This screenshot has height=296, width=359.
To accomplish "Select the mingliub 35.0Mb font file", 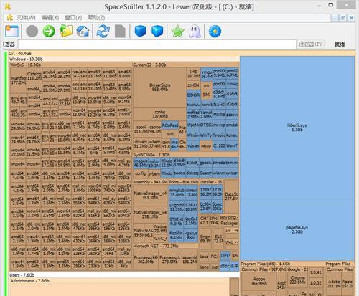I will click(x=177, y=192).
